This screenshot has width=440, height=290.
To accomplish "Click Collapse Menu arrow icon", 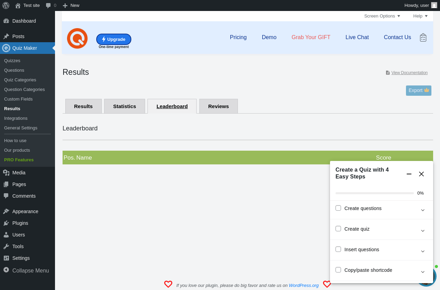I will pyautogui.click(x=6, y=270).
